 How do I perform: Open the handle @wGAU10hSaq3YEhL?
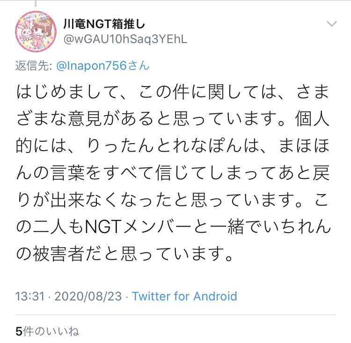125,39
